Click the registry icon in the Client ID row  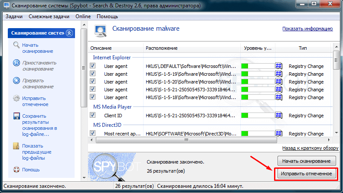pos(279,115)
